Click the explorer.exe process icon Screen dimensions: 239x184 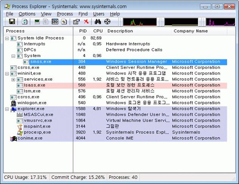tap(13, 109)
